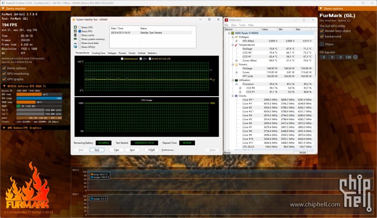This screenshot has width=377, height=218.
Task: Uncheck the Stress FPU checkbox
Action: click(x=80, y=31)
